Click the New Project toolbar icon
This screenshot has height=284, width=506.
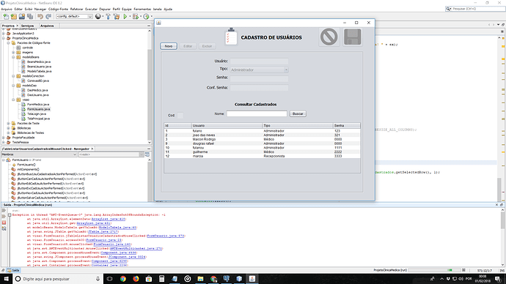13,16
